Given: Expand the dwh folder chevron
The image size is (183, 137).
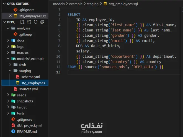Looking at the screenshot, I should click(10, 64).
